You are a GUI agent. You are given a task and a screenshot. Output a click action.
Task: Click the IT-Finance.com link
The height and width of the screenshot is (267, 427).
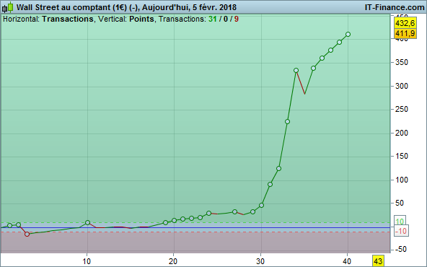(x=395, y=7)
